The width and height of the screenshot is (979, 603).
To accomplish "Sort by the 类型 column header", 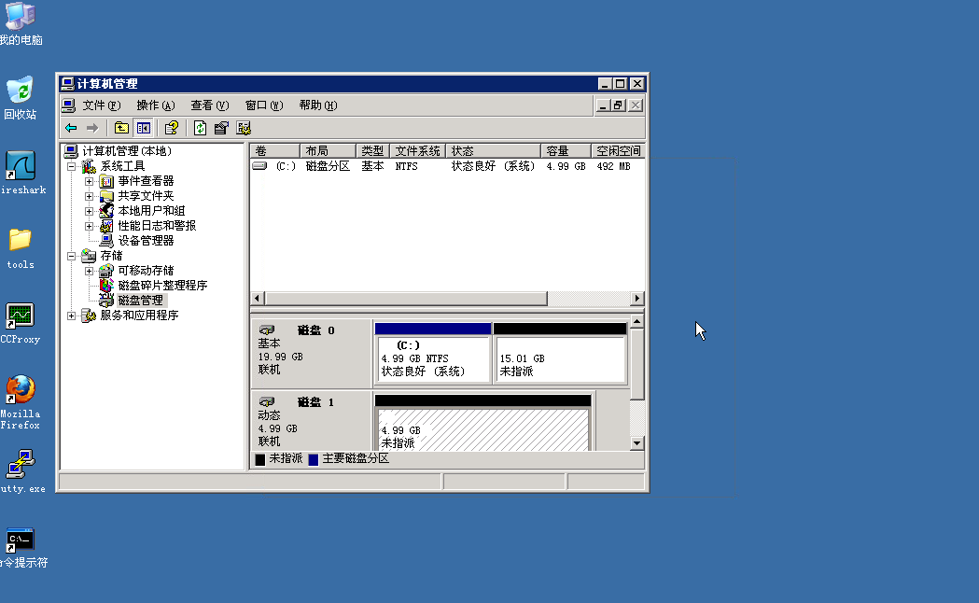I will [372, 151].
